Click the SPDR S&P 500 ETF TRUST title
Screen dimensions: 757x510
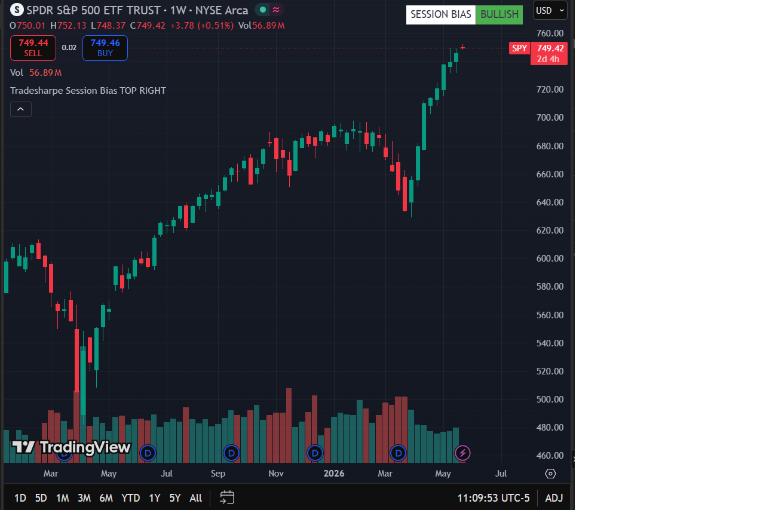tap(93, 10)
